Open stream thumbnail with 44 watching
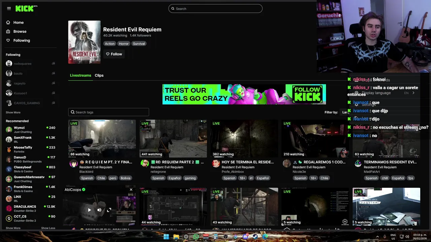Image resolution: width=431 pixels, height=242 pixels. pyautogui.click(x=173, y=207)
